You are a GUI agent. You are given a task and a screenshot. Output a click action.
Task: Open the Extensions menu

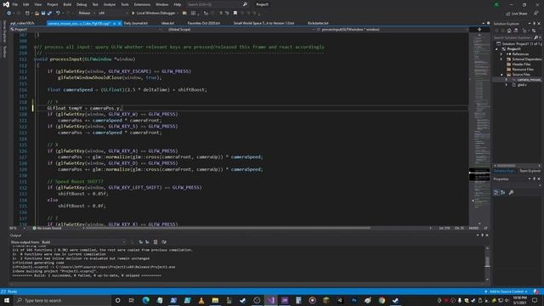point(142,4)
